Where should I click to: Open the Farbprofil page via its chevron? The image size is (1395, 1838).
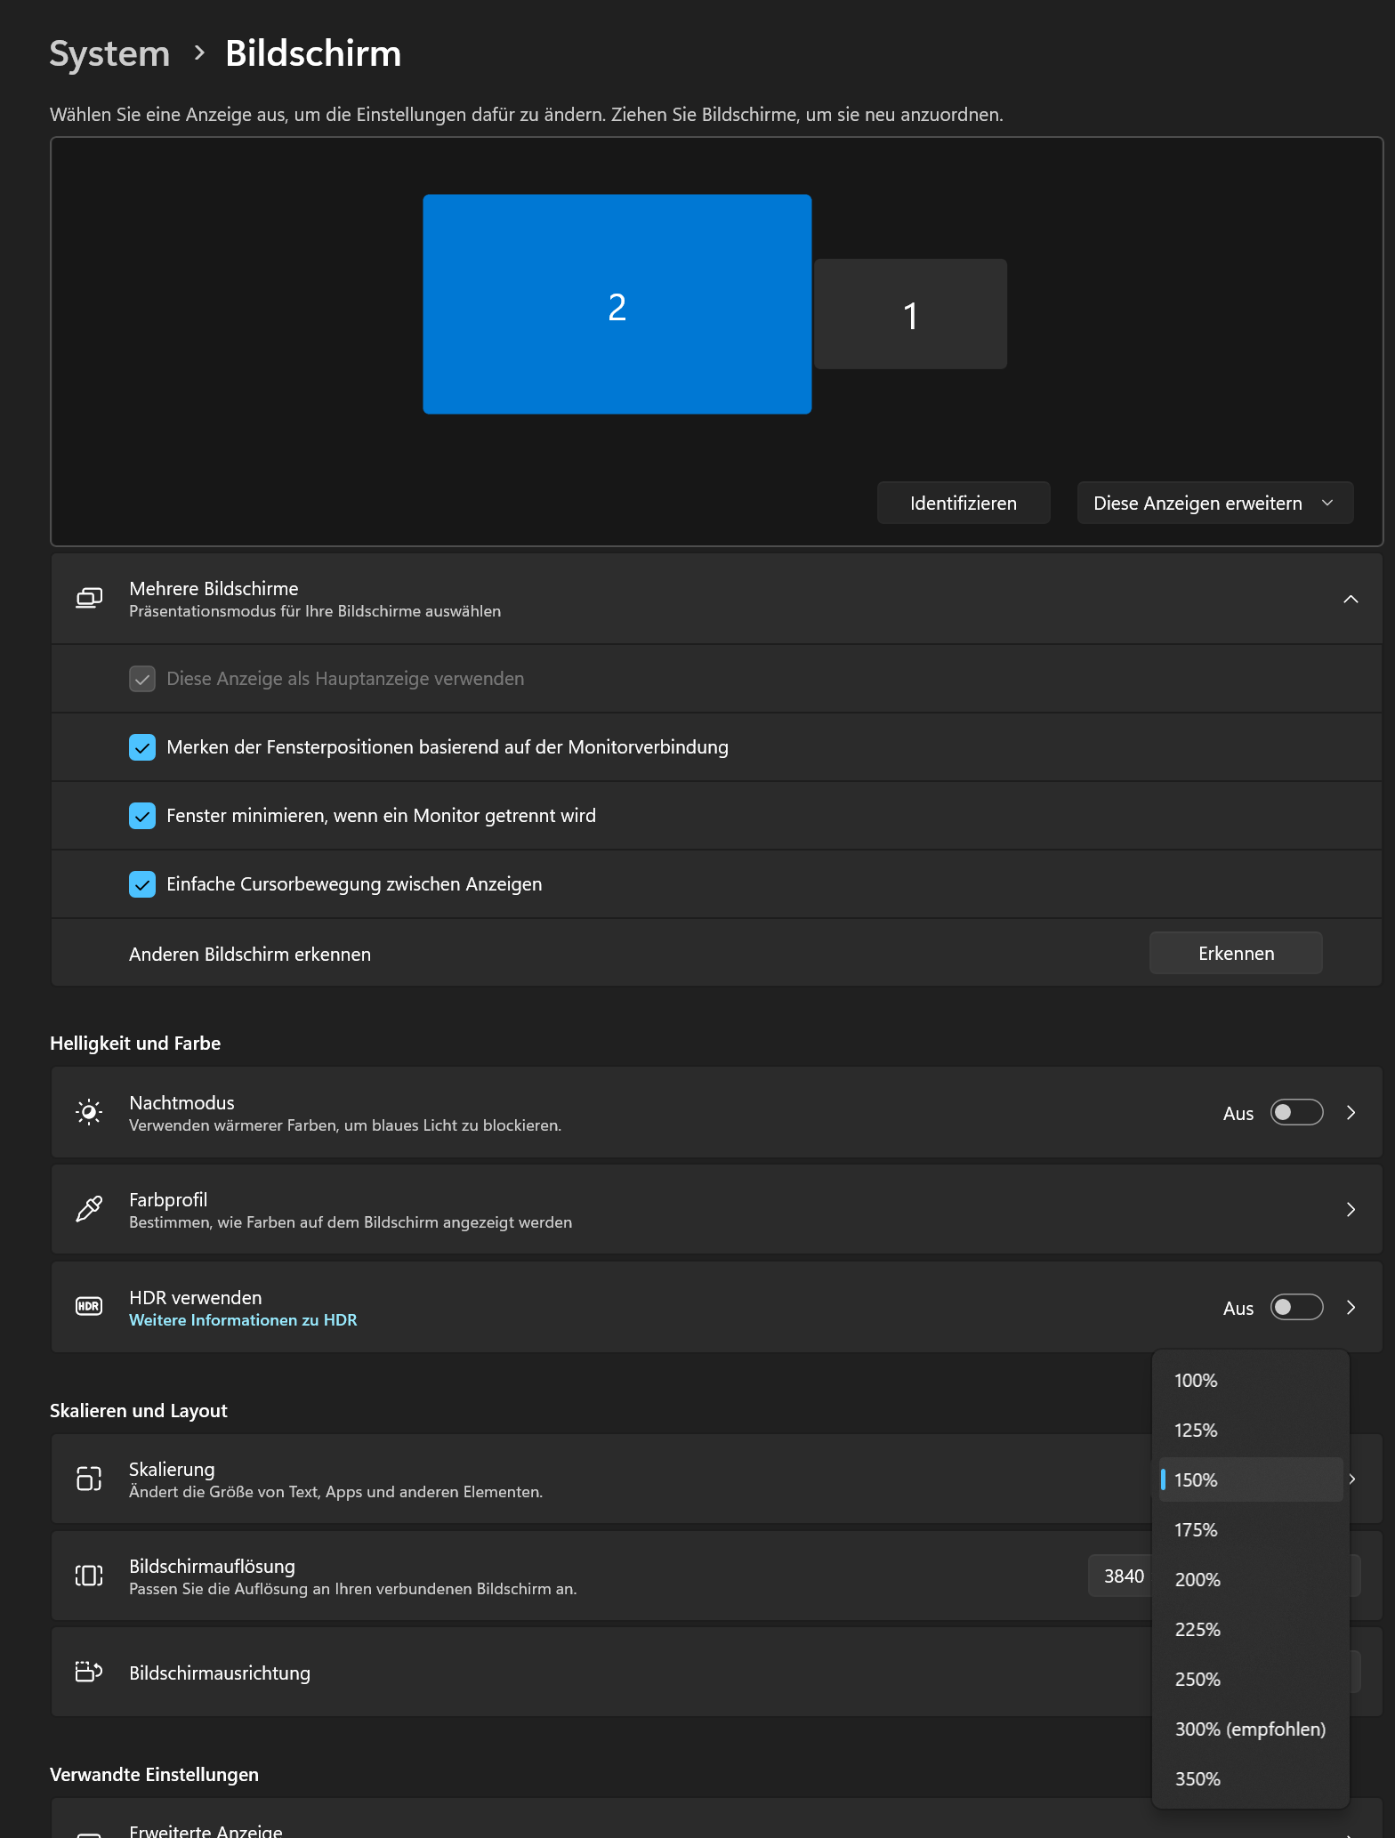[1351, 1209]
